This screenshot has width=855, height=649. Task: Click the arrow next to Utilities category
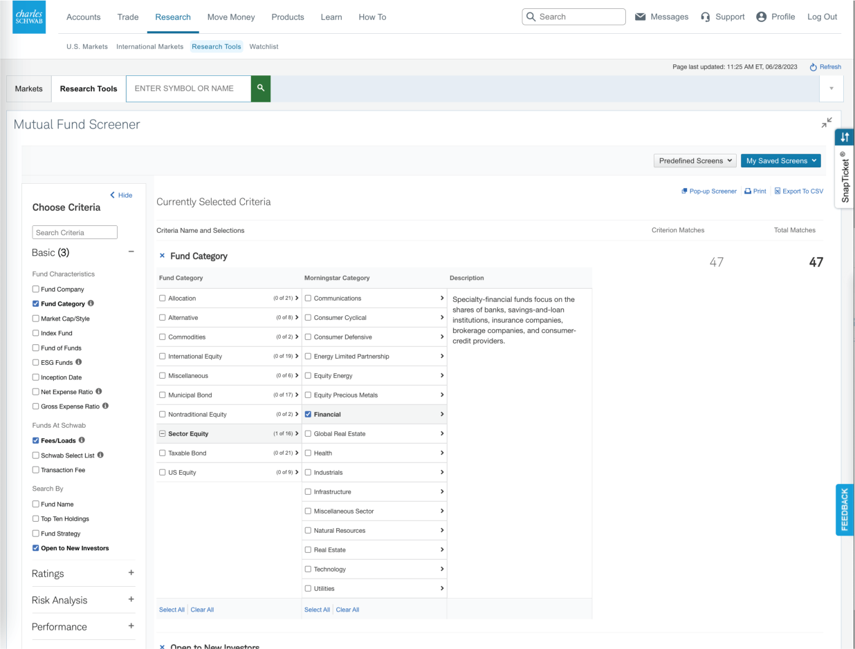point(442,588)
